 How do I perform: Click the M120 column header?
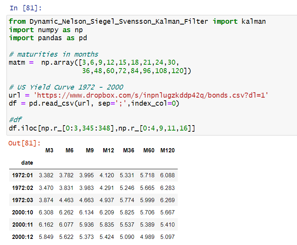[167, 150]
